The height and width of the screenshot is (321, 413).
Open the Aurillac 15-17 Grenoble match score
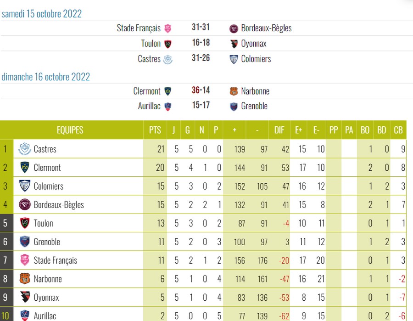coord(201,106)
